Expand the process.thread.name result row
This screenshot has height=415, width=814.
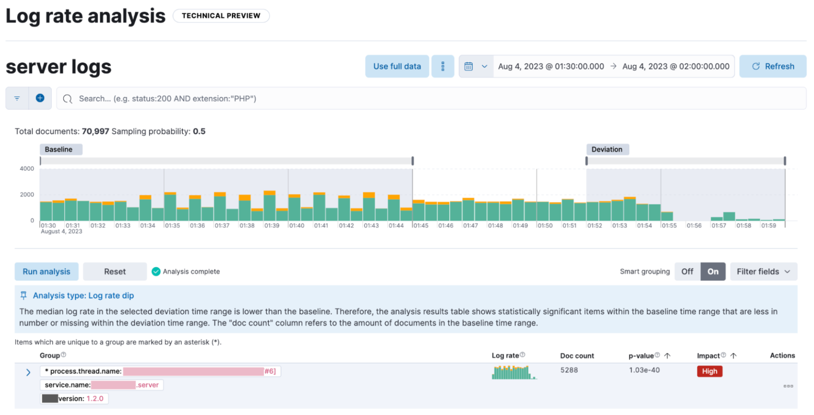tap(28, 372)
